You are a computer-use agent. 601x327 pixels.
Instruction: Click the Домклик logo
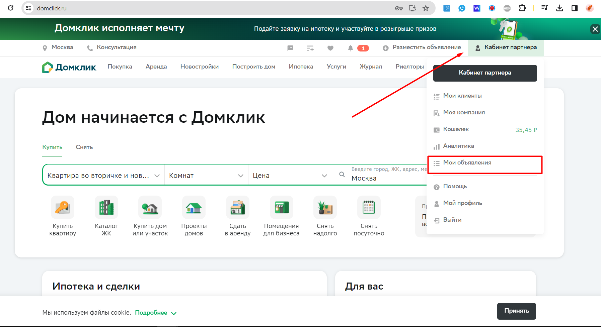pyautogui.click(x=69, y=67)
